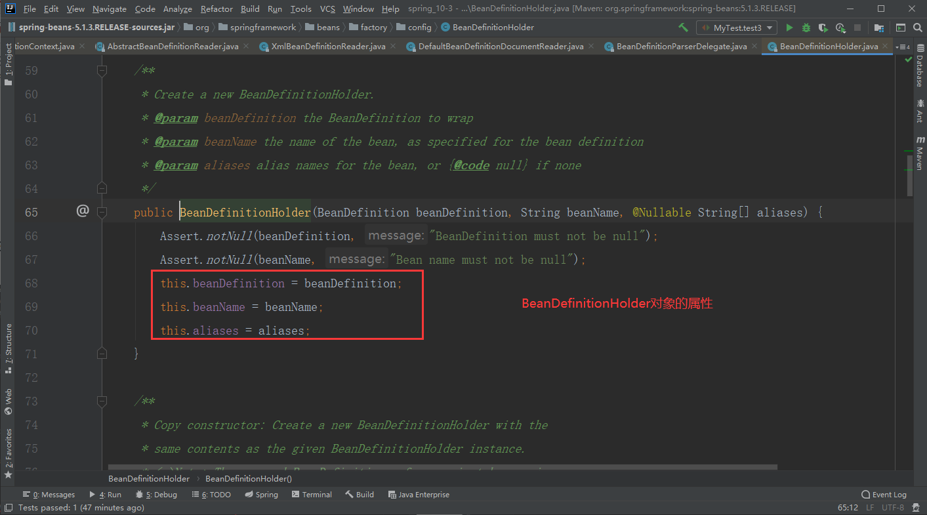This screenshot has height=515, width=927.
Task: Open the Favorites tool window
Action: (8, 453)
